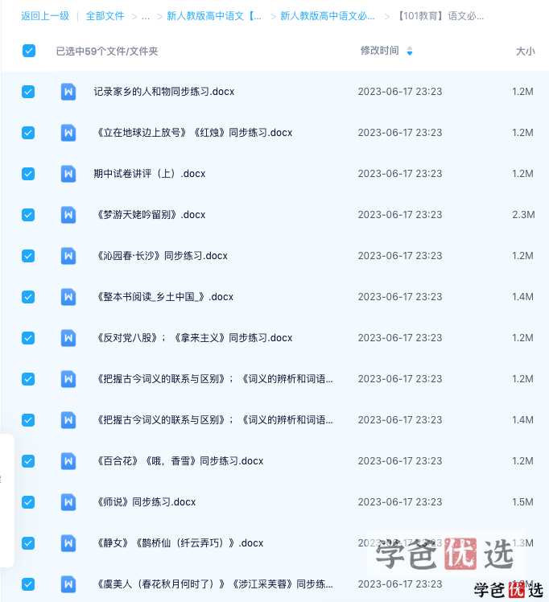The height and width of the screenshot is (602, 549).
Task: Open 全部文件 breadcrumb link
Action: [105, 16]
